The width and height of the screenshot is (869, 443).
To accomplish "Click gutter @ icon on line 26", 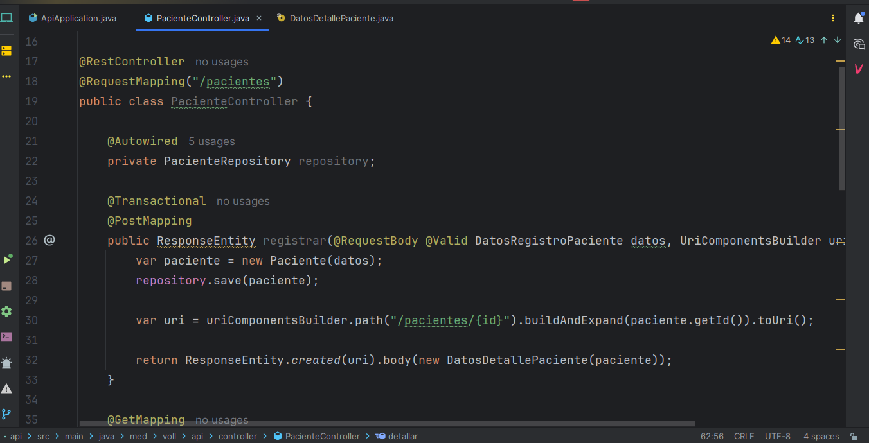I will [49, 240].
